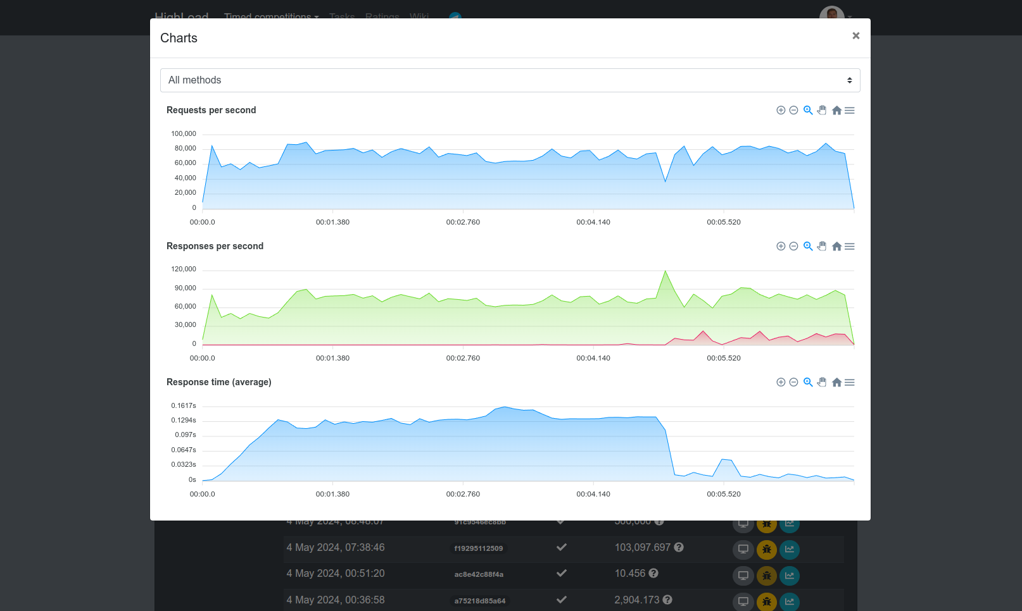Viewport: 1022px width, 611px height.
Task: Open the commit badge a75218d85a64
Action: coord(479,601)
